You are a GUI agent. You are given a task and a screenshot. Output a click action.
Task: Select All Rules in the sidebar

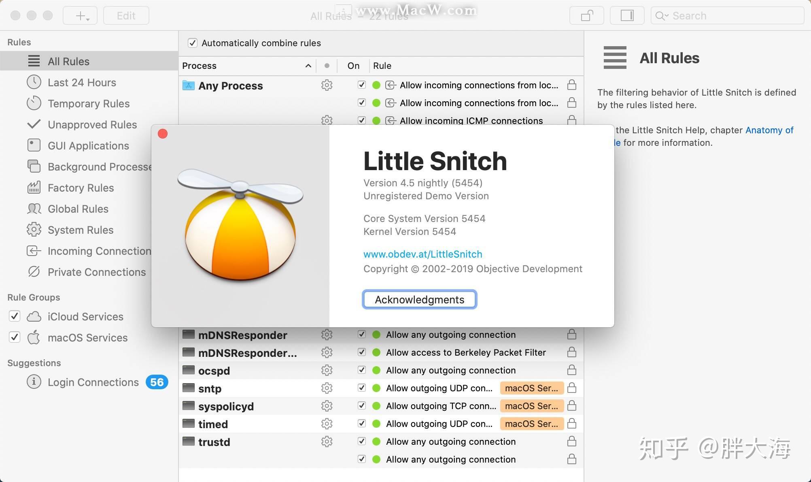[68, 61]
